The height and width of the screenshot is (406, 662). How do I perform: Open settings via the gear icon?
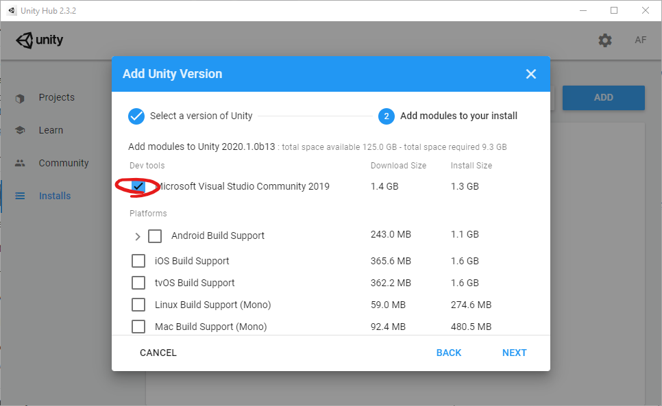[x=605, y=40]
